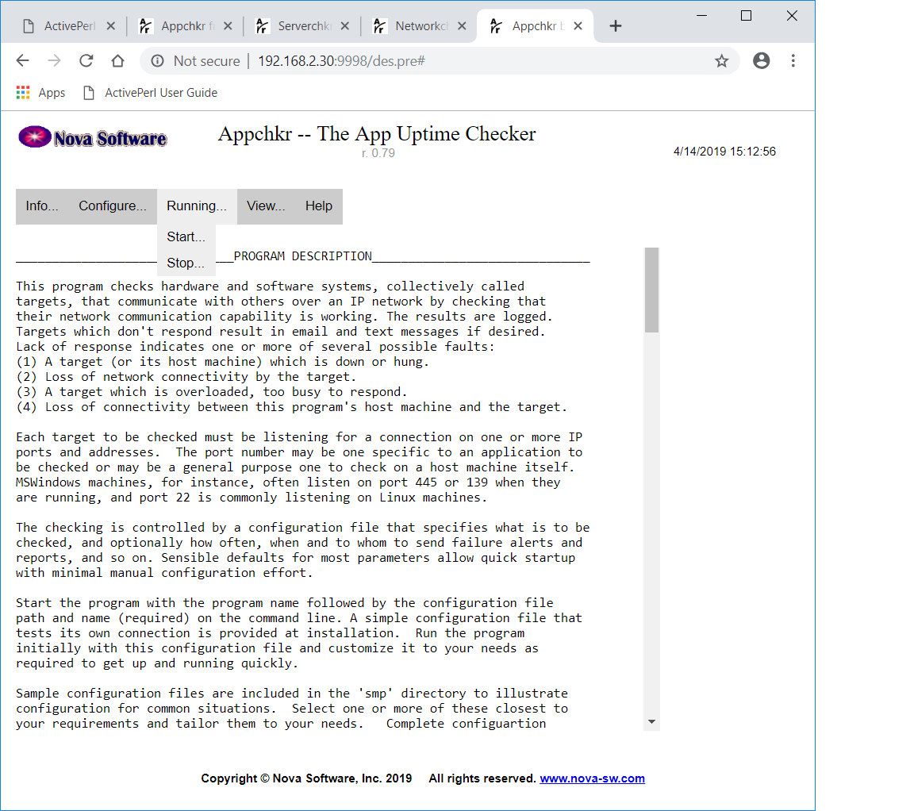914x811 pixels.
Task: Go back to previous page
Action: (23, 60)
